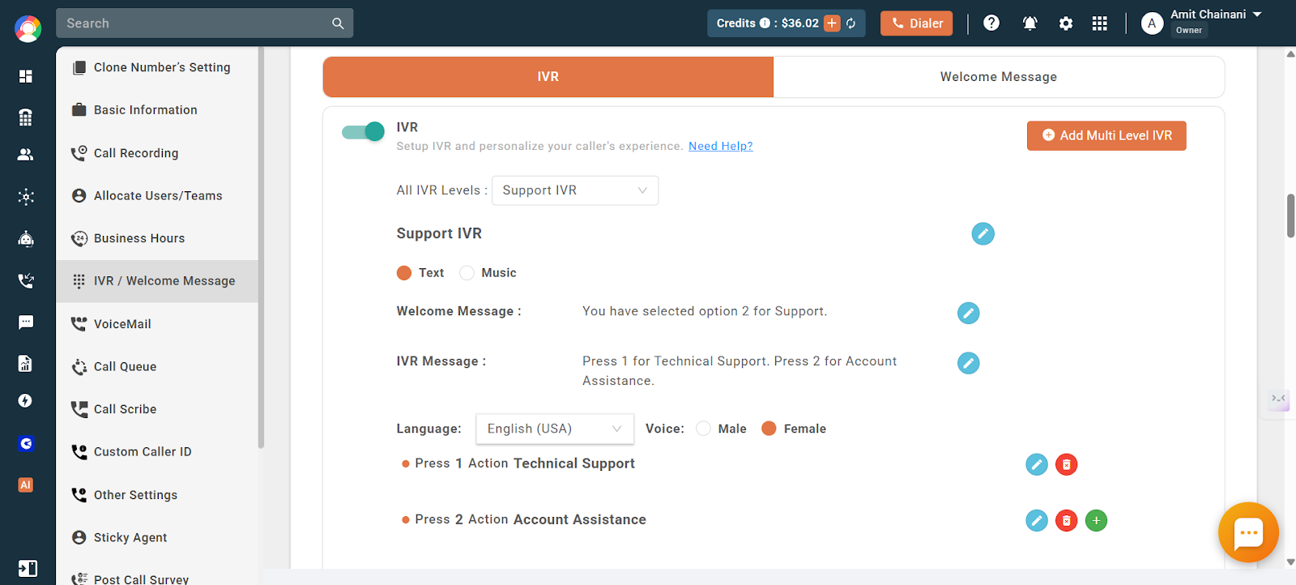Open the users/team icon in left rail
The width and height of the screenshot is (1296, 585).
26,154
